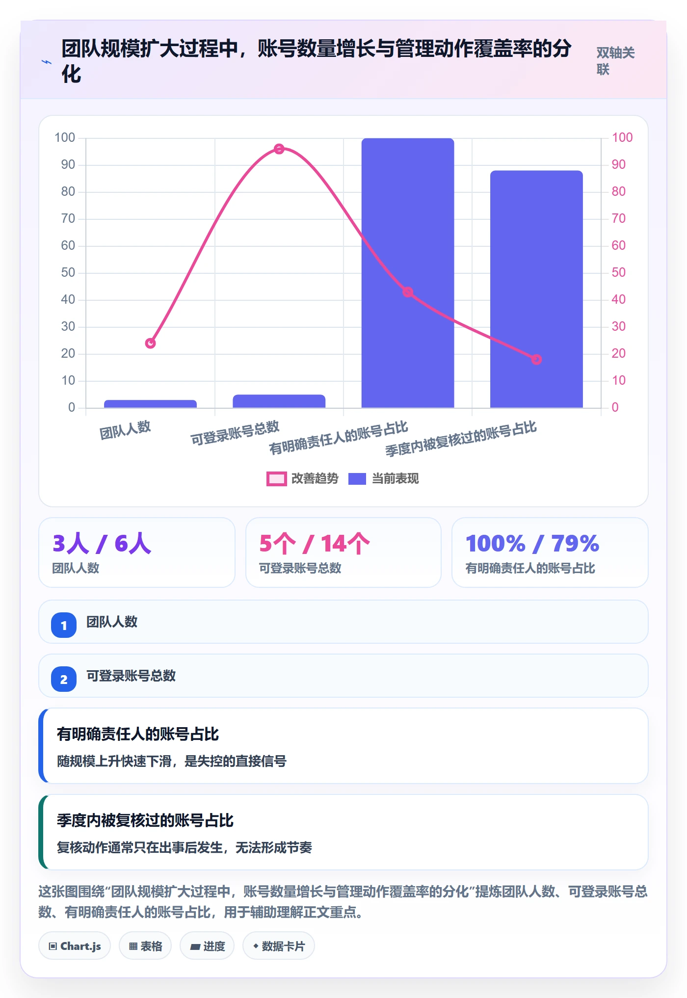Toggle the 当前表现 legend entry
This screenshot has width=687, height=998.
click(x=384, y=478)
